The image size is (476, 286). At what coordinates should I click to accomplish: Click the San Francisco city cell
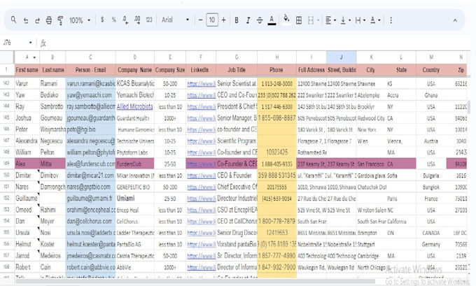(x=371, y=164)
